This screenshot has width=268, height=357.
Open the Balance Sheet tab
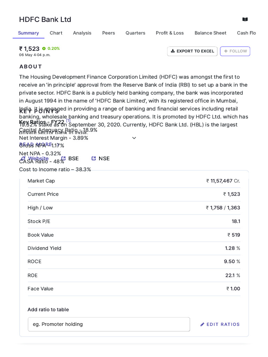210,33
